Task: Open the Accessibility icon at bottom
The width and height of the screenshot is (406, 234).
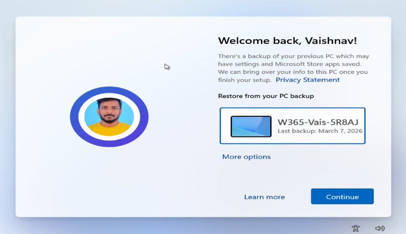Action: [x=356, y=228]
